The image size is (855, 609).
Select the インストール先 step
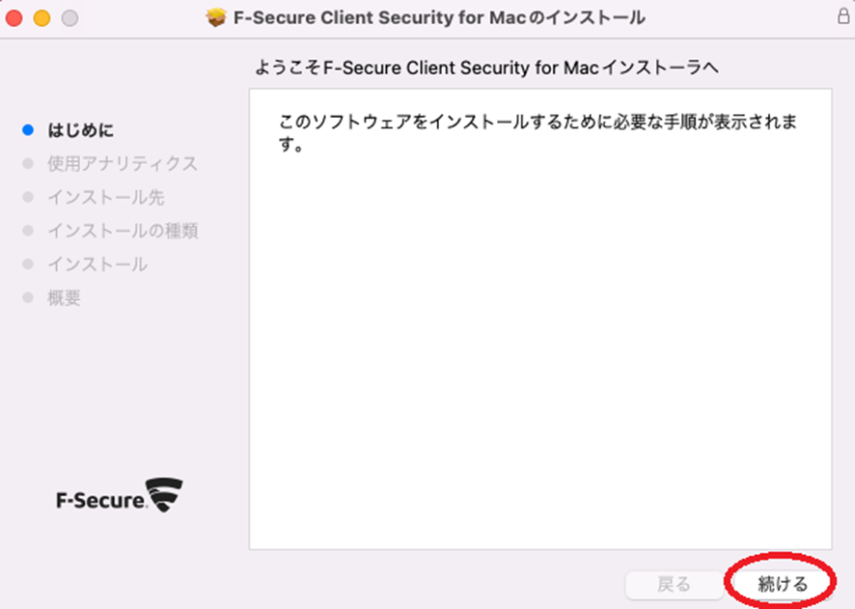(x=106, y=197)
